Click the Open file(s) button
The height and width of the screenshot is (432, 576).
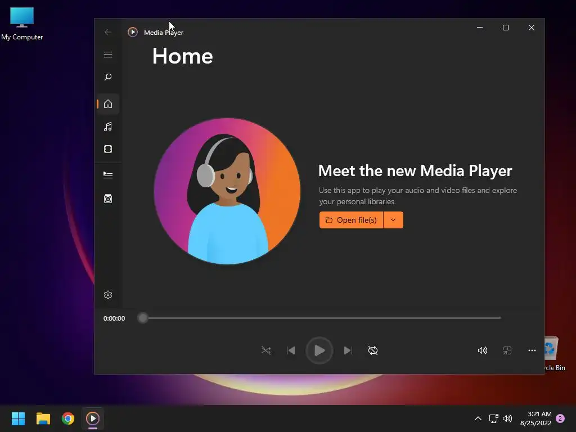pyautogui.click(x=351, y=220)
